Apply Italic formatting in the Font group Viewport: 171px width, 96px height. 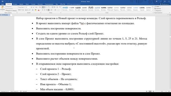click(x=21, y=10)
